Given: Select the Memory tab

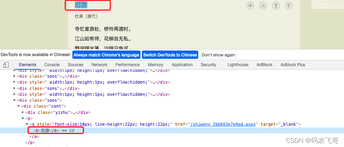Looking at the screenshot, I should (155, 64).
